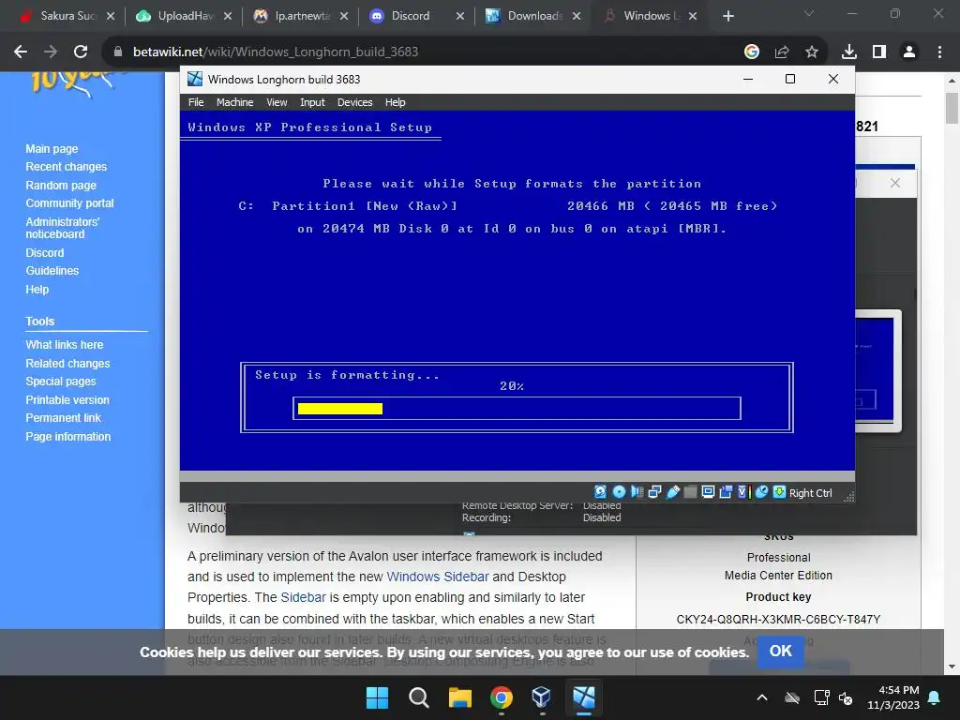Click the hard disk activity icon in VM status bar
The height and width of the screenshot is (720, 960).
(x=601, y=492)
